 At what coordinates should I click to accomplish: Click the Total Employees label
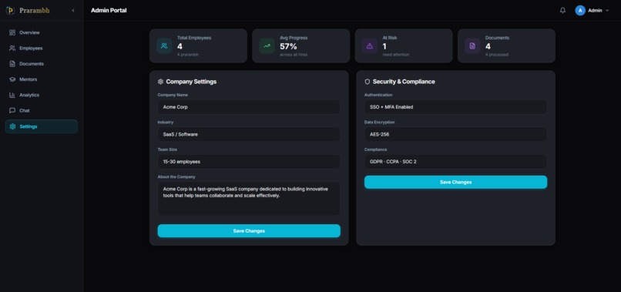coord(194,38)
